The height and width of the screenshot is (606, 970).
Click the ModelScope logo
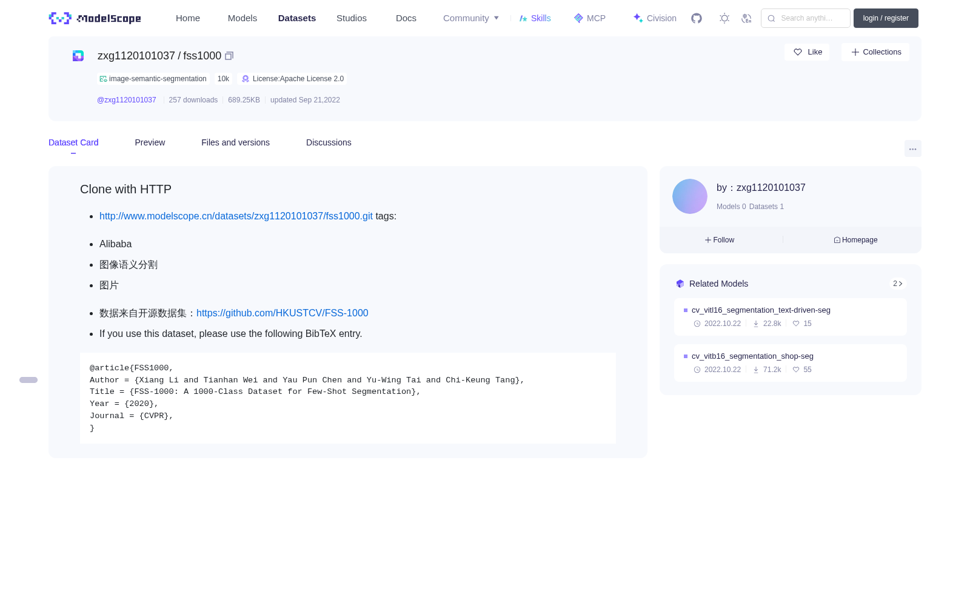[95, 18]
